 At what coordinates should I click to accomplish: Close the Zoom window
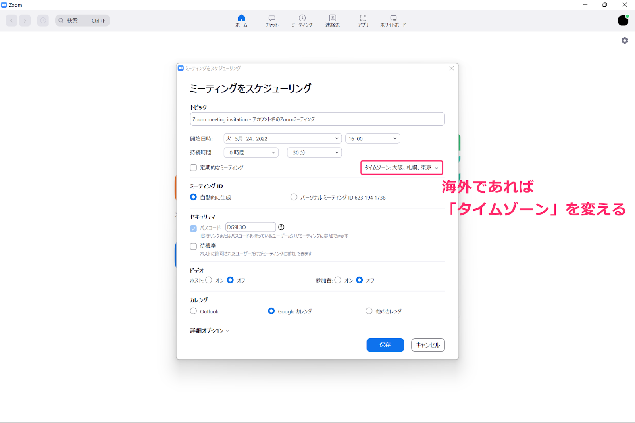click(625, 5)
